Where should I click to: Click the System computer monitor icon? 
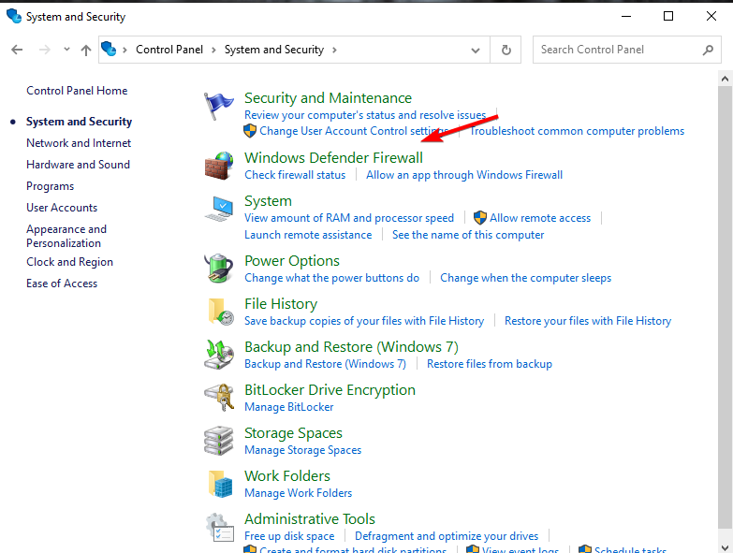[x=219, y=209]
